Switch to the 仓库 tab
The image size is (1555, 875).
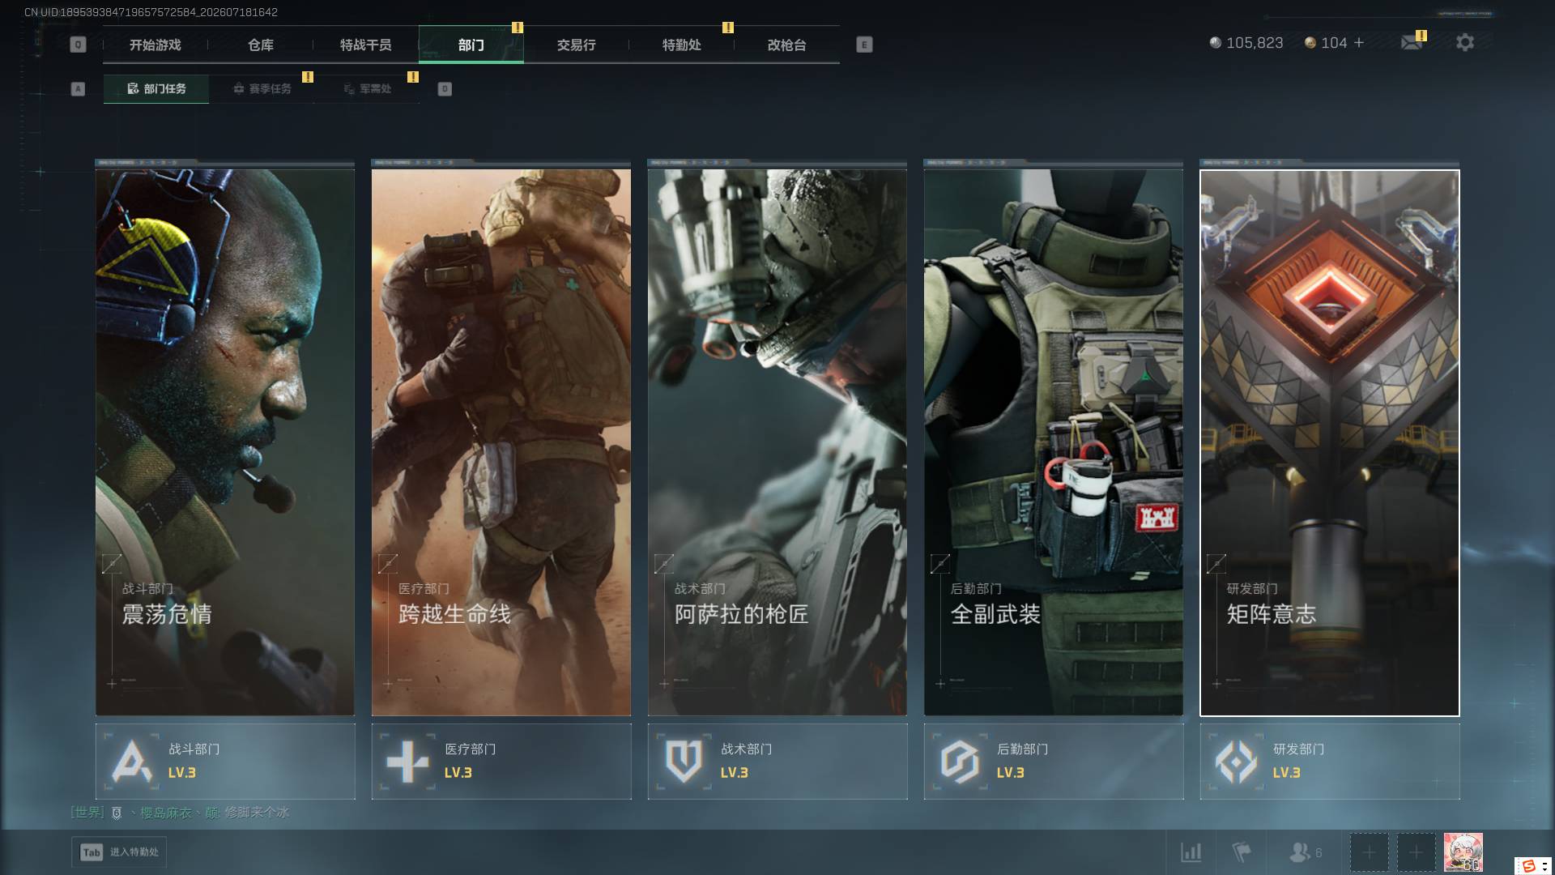click(x=261, y=45)
